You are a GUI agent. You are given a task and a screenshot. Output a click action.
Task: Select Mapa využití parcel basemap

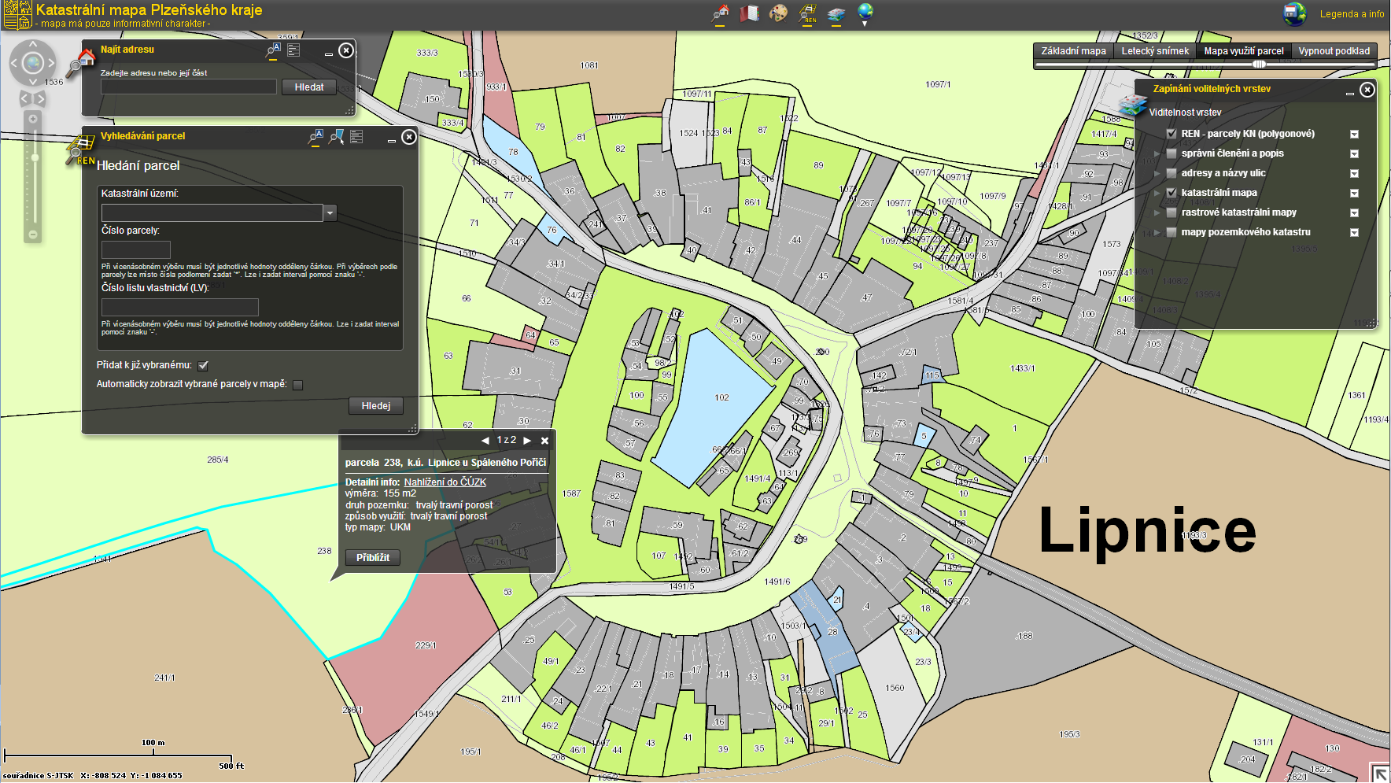coord(1243,51)
